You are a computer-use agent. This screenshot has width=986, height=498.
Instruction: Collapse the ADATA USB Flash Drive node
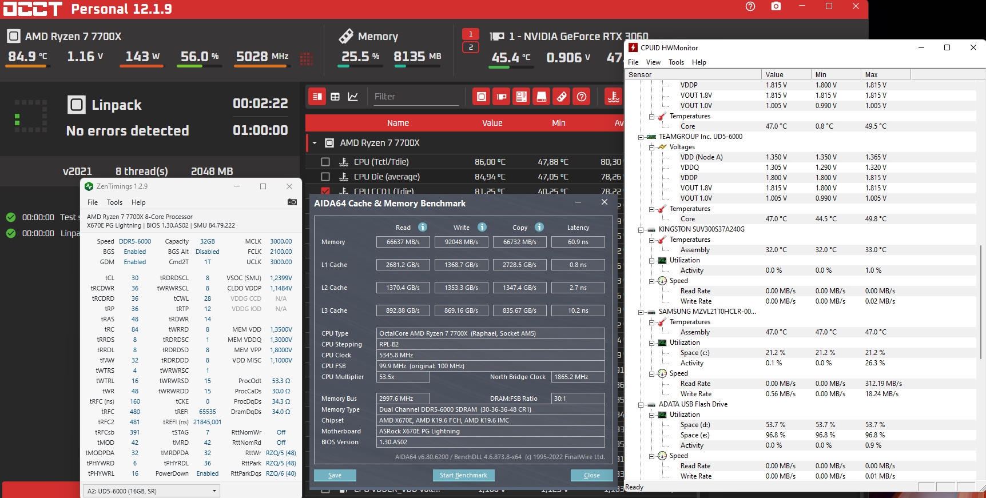pyautogui.click(x=641, y=405)
